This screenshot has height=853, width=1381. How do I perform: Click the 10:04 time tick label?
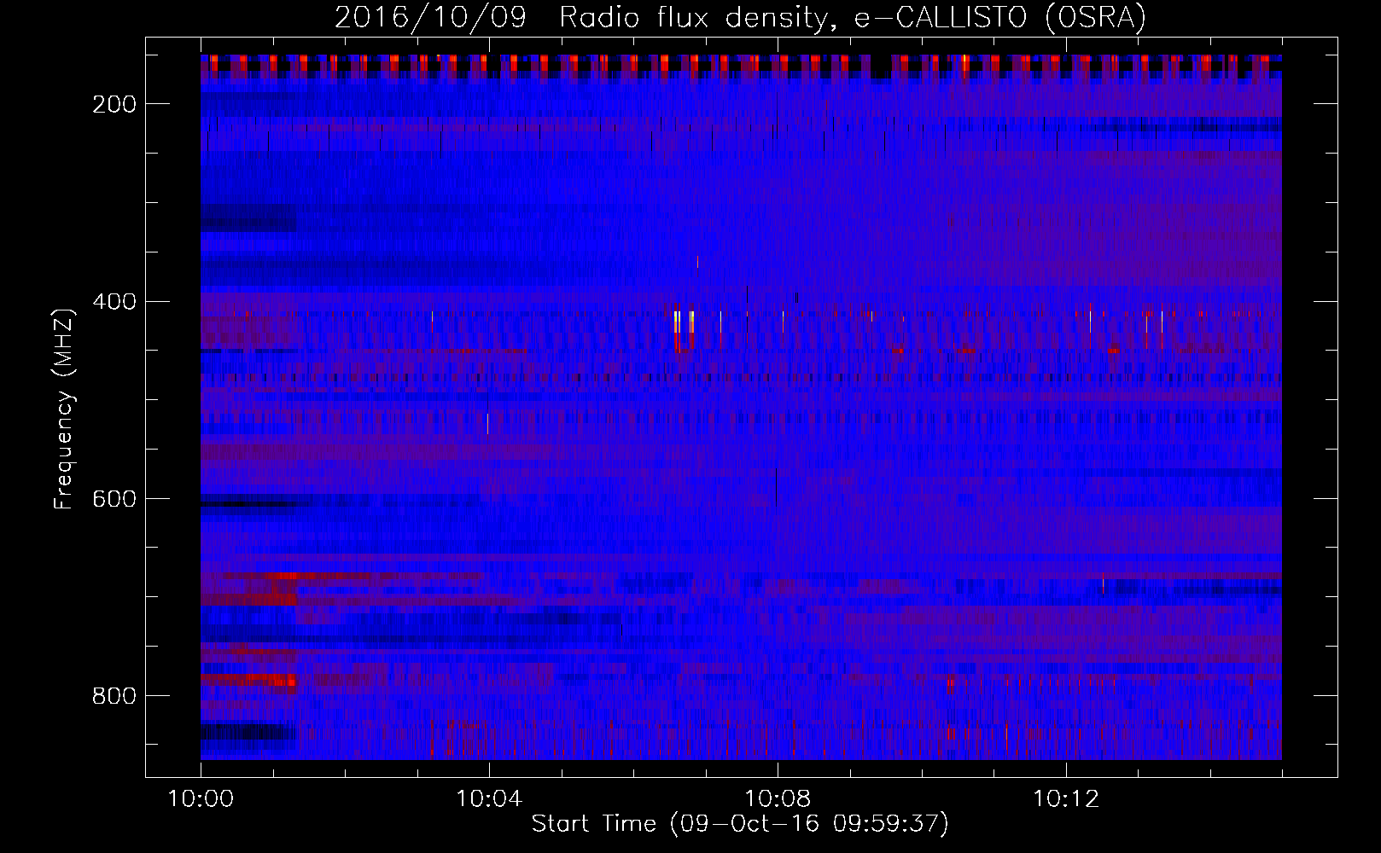[489, 799]
